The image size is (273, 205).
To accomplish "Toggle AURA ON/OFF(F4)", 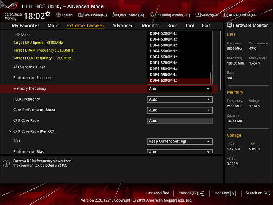I will [240, 15].
